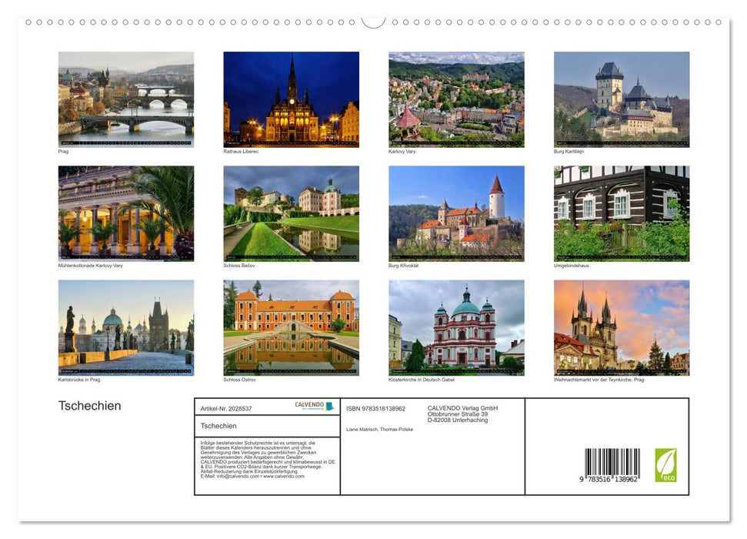Image resolution: width=747 pixels, height=539 pixels.
Task: Click the Prag calendar thumbnail
Action: click(x=126, y=99)
